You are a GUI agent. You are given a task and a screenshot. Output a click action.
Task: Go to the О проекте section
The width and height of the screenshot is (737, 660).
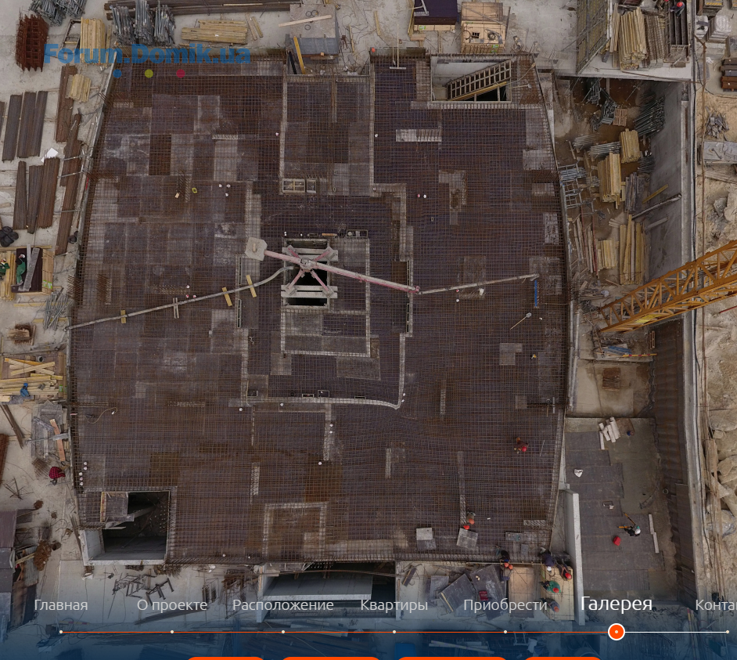tap(172, 605)
